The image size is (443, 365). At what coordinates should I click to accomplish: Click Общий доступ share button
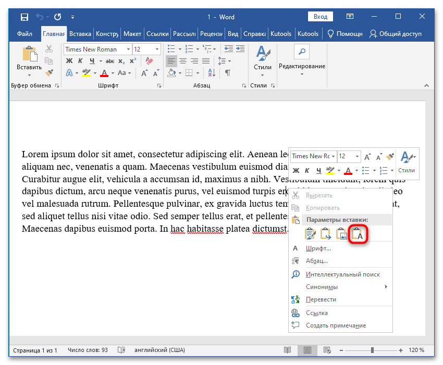[396, 34]
